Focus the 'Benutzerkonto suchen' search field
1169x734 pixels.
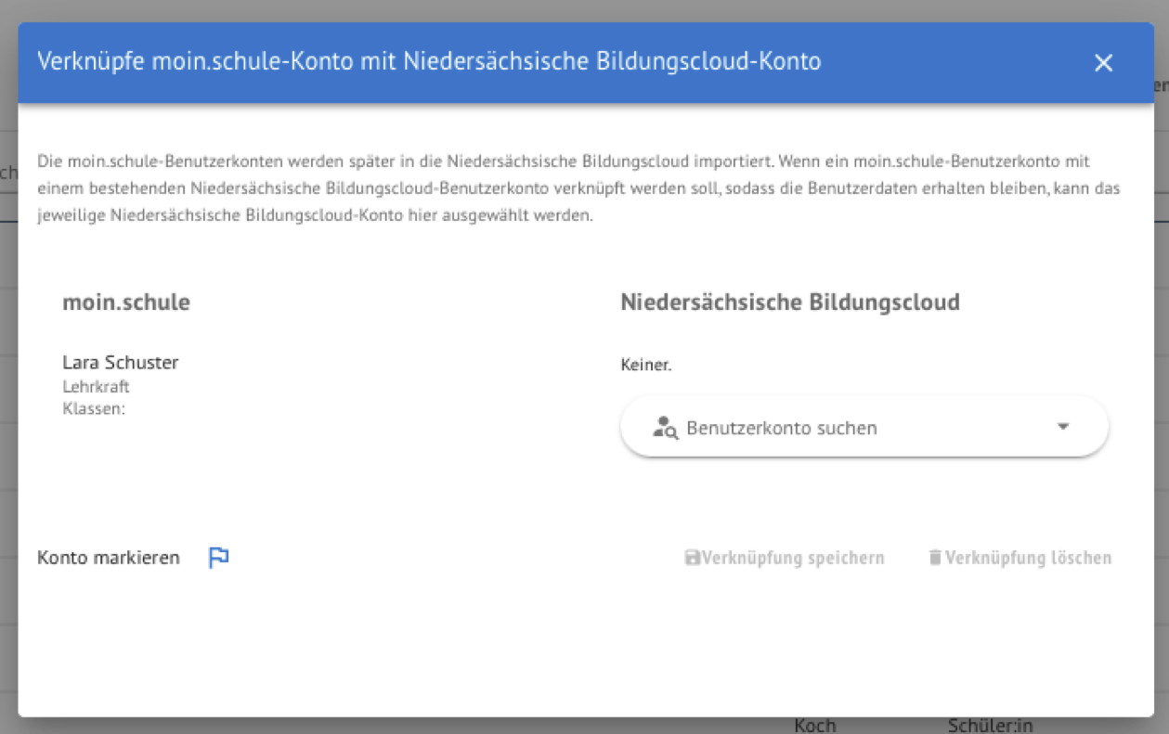[x=836, y=428]
